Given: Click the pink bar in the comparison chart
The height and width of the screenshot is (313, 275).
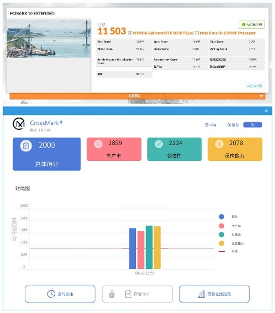Looking at the screenshot, I should click(x=141, y=250).
